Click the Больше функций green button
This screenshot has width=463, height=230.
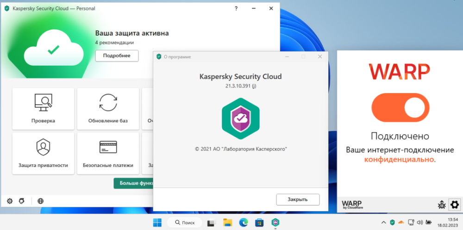click(133, 183)
